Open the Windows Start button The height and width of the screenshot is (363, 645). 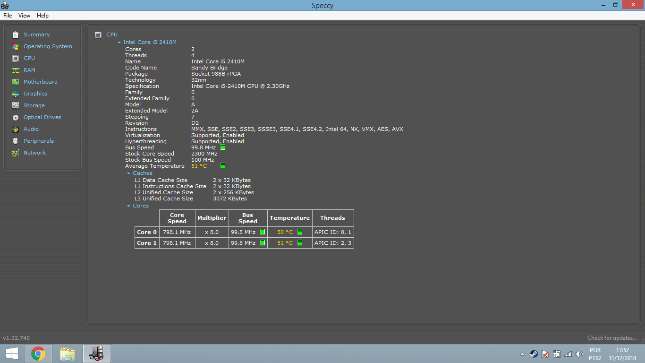point(12,354)
